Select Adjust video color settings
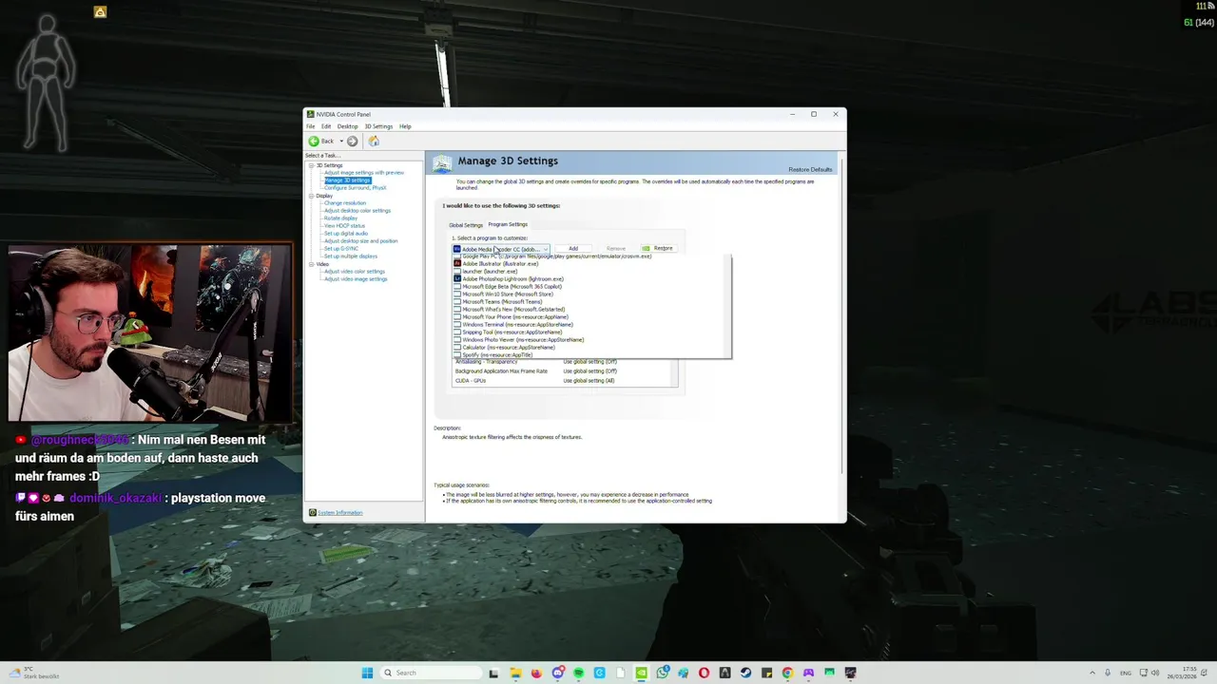Viewport: 1217px width, 684px height. point(355,272)
